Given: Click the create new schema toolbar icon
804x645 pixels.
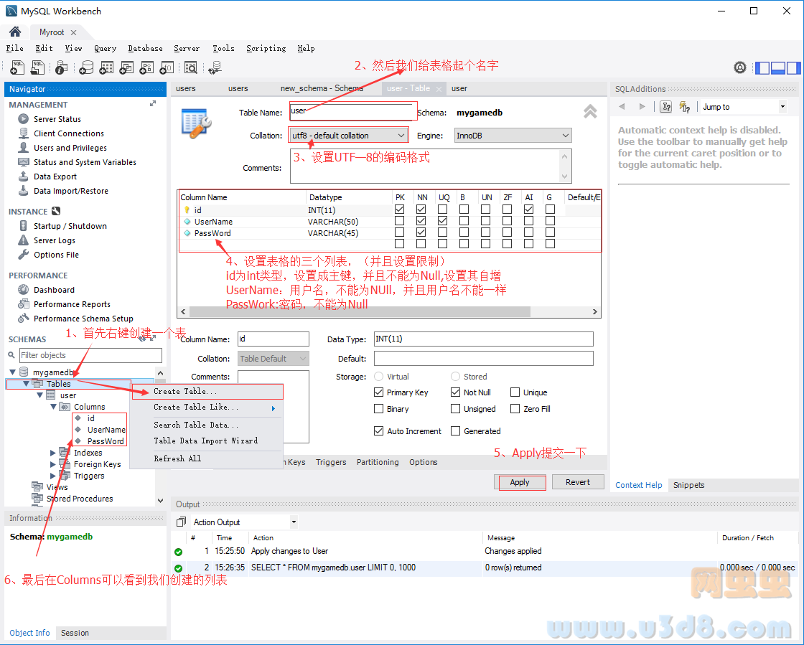Looking at the screenshot, I should (85, 67).
